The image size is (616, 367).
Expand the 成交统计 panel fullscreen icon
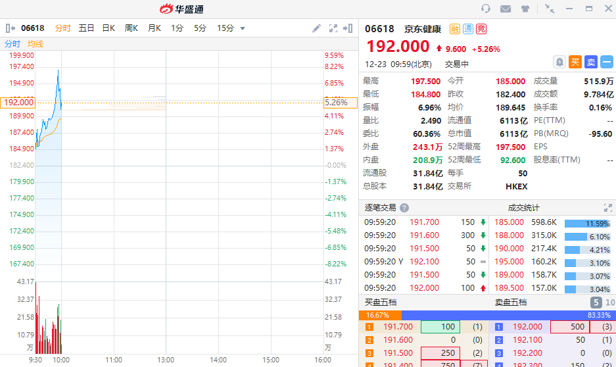pos(607,208)
